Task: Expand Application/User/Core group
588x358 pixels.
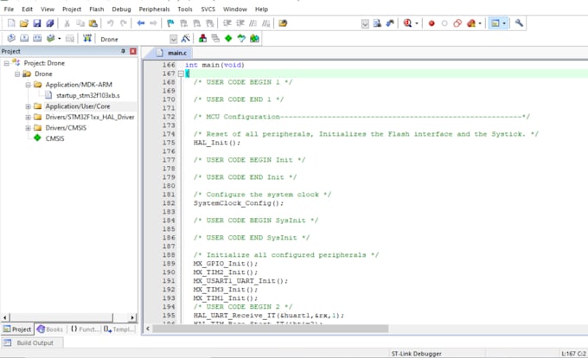Action: click(x=29, y=106)
